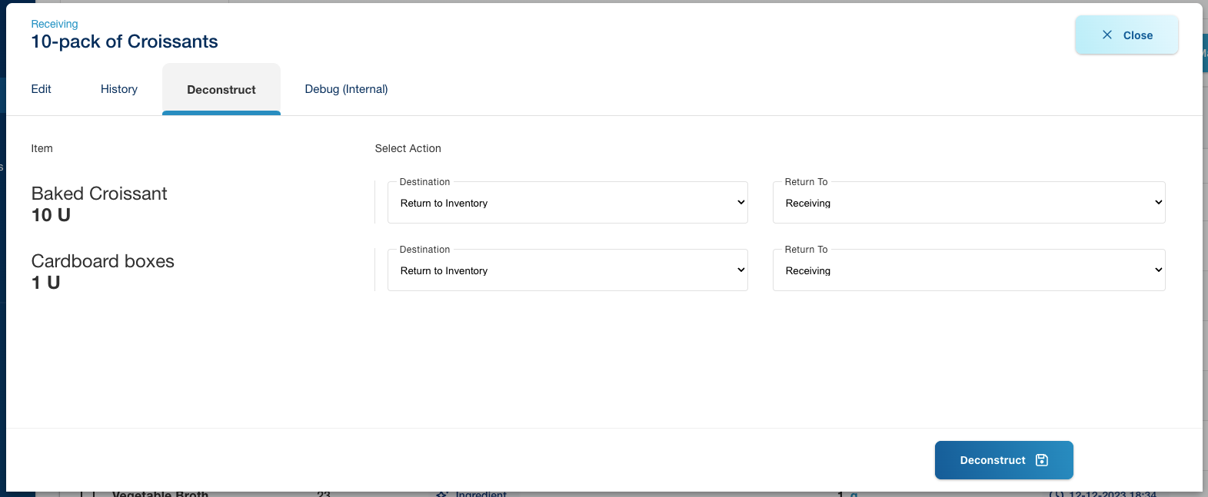
Task: Click the 10-pack of Croissants title
Action: click(125, 41)
